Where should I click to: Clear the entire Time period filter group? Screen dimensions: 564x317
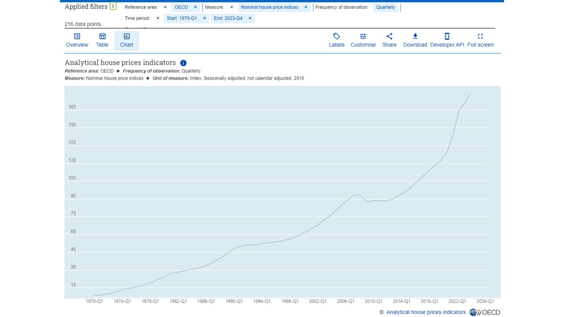point(158,18)
